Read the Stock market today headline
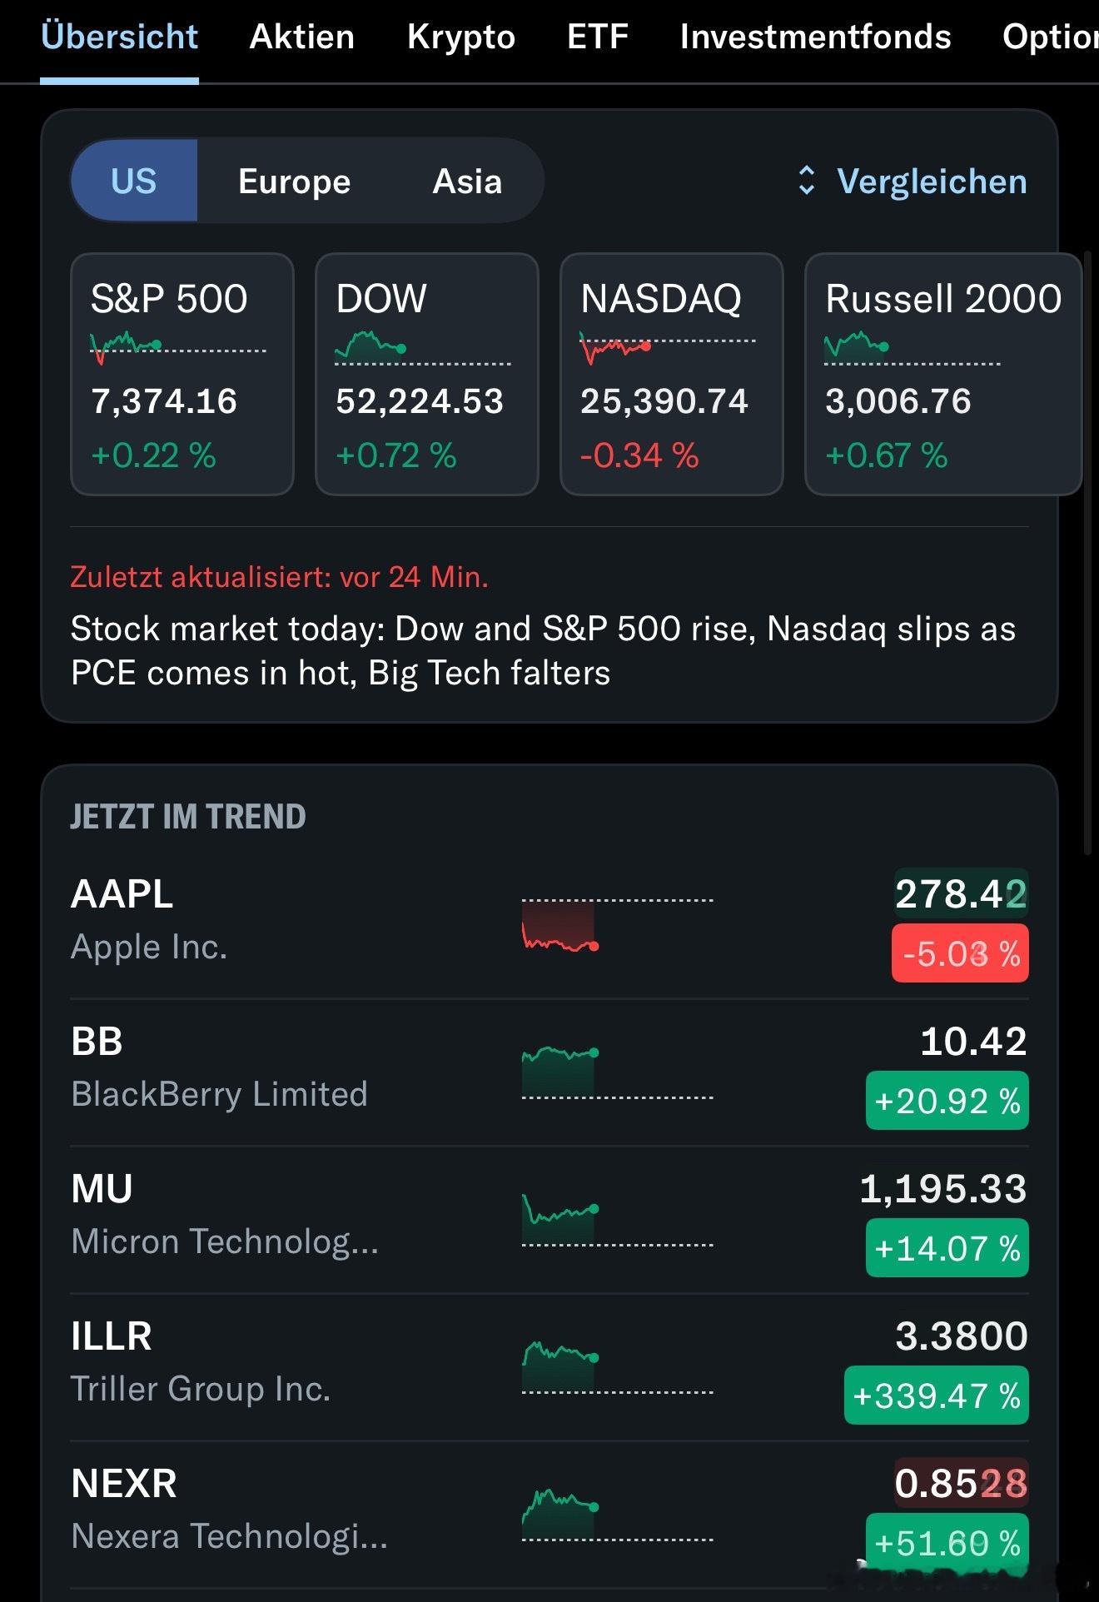Image resolution: width=1099 pixels, height=1602 pixels. pyautogui.click(x=543, y=650)
